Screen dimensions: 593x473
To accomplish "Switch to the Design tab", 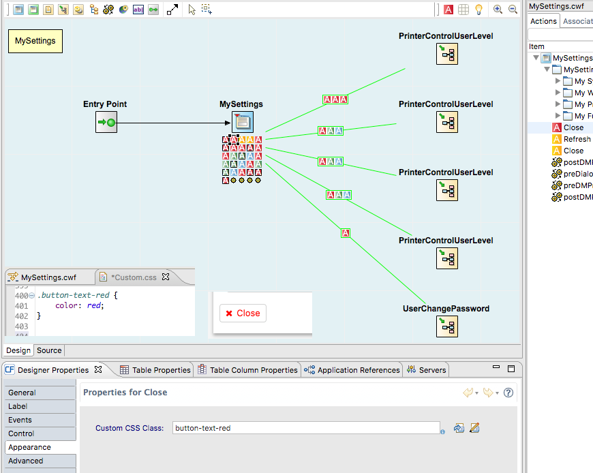I will point(18,350).
